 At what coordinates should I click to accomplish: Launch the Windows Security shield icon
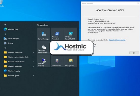[5, 71]
